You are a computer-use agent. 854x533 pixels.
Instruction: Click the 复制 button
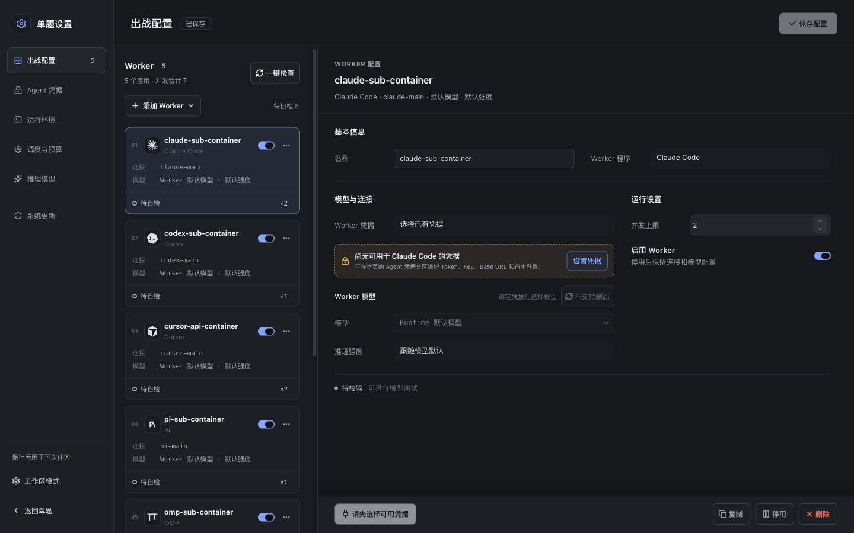pyautogui.click(x=731, y=514)
